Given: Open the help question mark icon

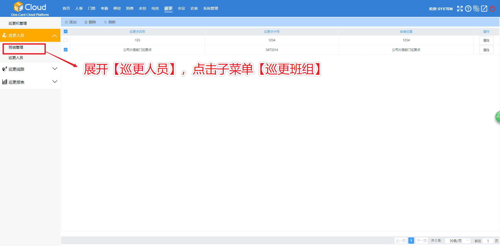Looking at the screenshot, I should (x=468, y=9).
